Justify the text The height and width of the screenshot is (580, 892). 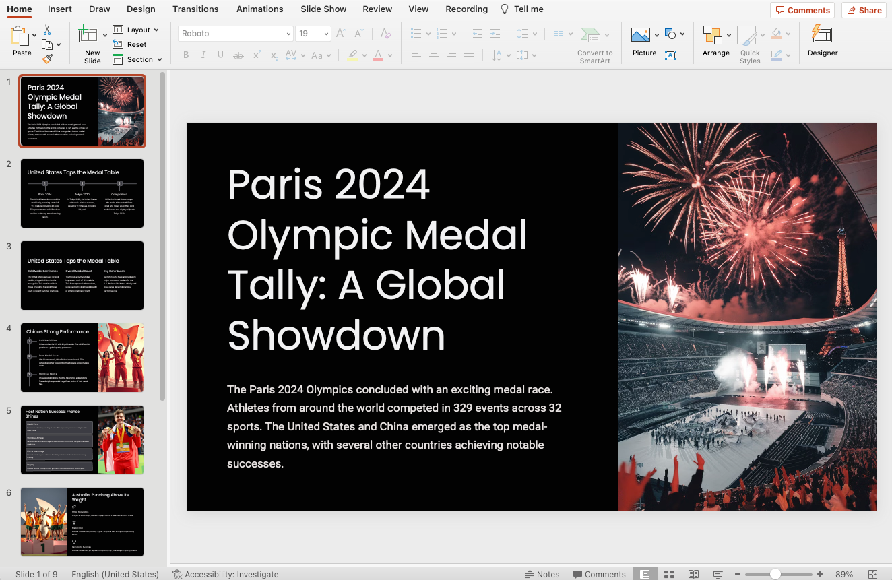469,55
